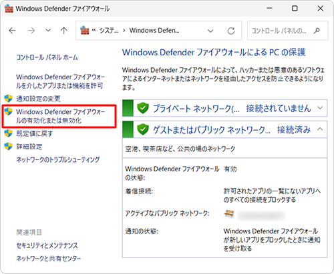Click the プライベート ネットワーク section header
The image size is (334, 274).
224,108
